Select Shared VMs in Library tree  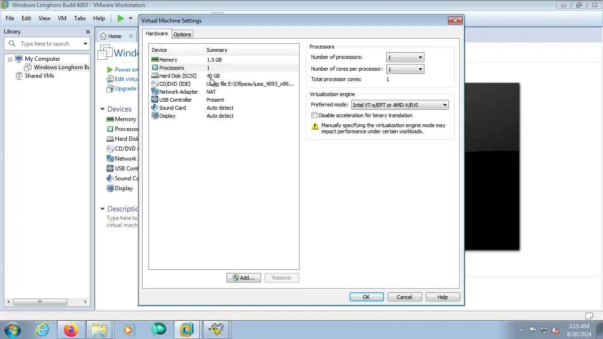tap(40, 76)
